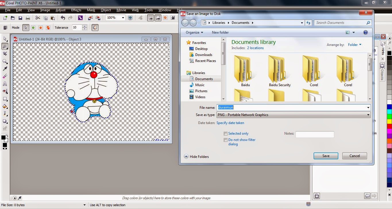Click the purple application launcher icon
Viewport: 392px width, 209px height.
click(x=80, y=18)
